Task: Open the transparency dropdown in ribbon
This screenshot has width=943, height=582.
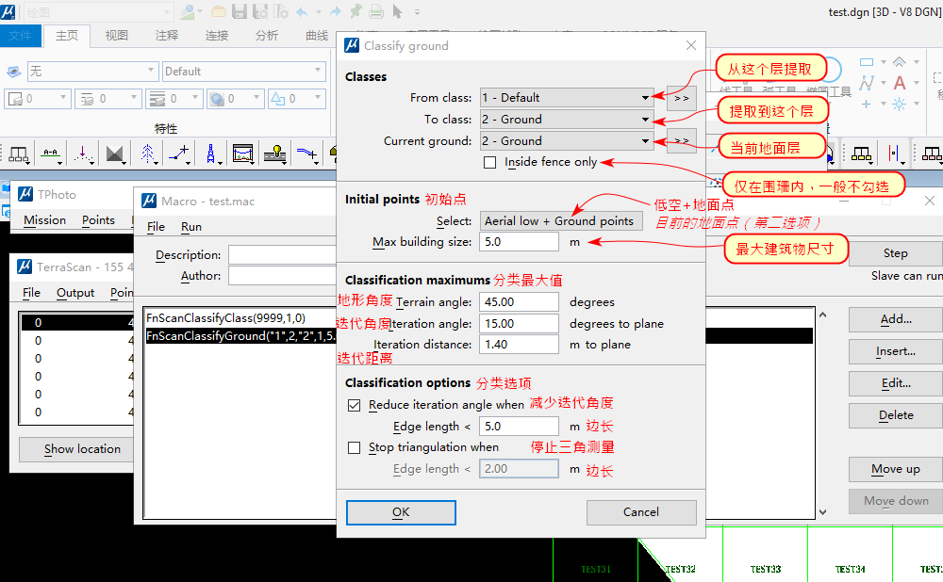Action: coord(235,99)
